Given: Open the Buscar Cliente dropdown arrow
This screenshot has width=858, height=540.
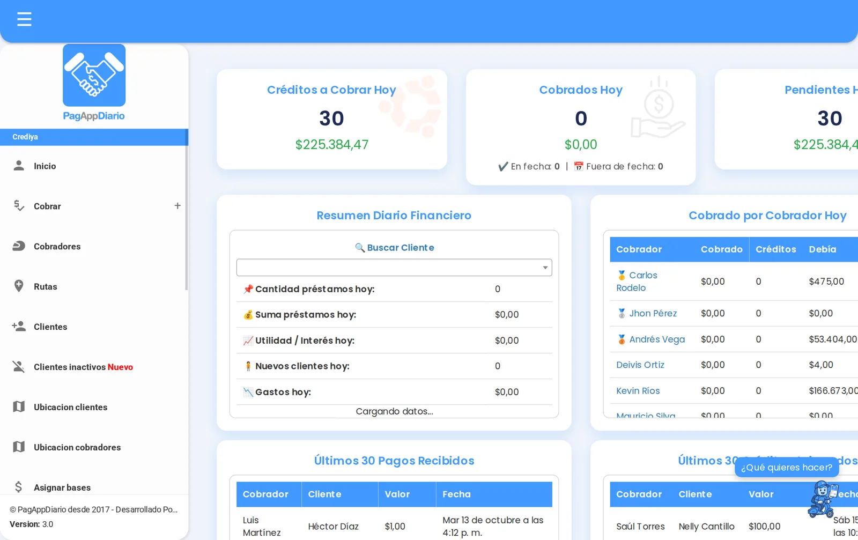Looking at the screenshot, I should point(545,268).
